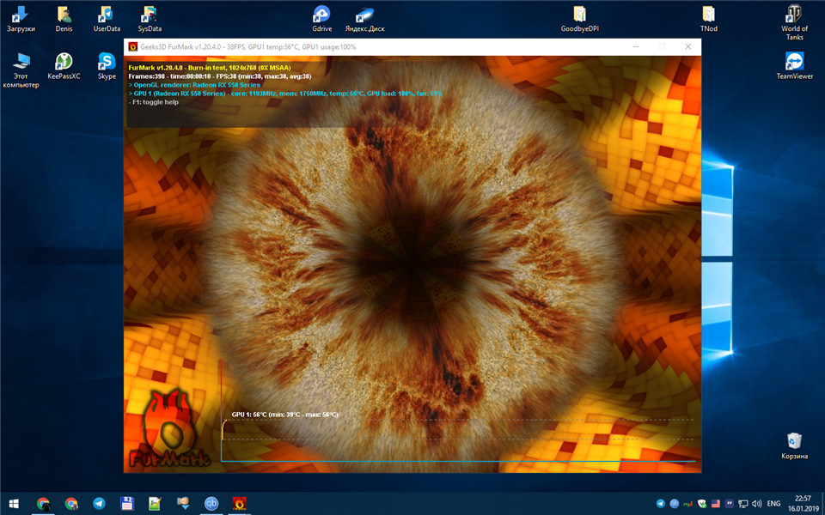Viewport: 825px width, 515px height.
Task: Open the Windows Start menu
Action: pos(14,504)
